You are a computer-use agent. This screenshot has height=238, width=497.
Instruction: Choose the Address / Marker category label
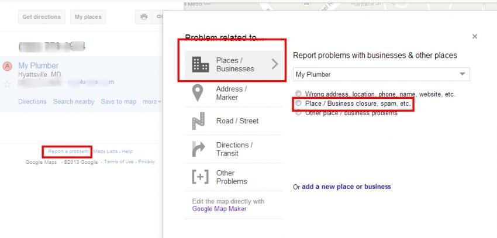[232, 93]
